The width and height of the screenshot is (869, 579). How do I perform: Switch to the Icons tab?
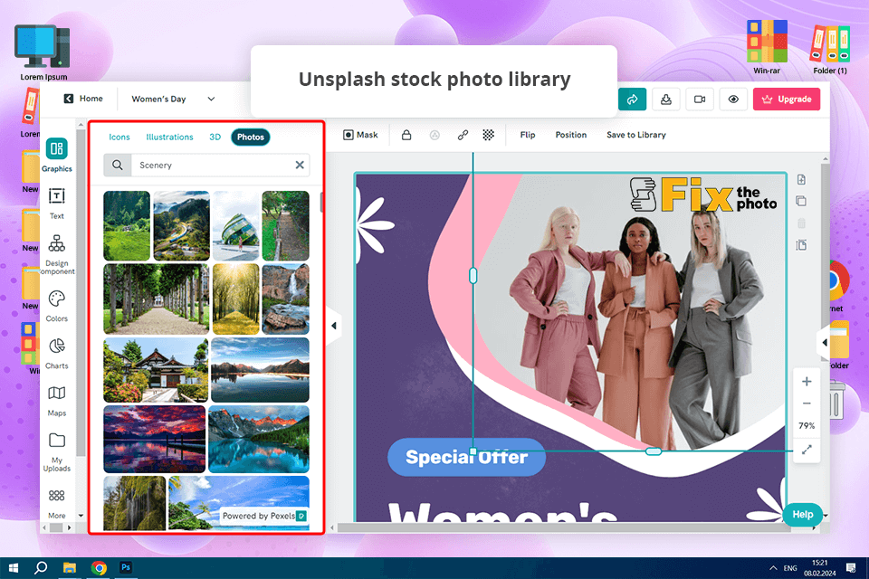click(119, 137)
